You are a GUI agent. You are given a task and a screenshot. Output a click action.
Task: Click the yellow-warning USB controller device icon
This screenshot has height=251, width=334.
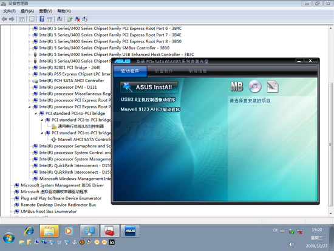point(54,126)
